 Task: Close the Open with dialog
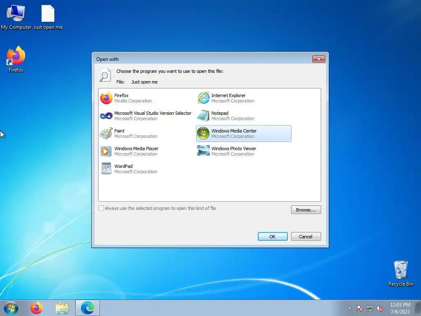point(319,59)
